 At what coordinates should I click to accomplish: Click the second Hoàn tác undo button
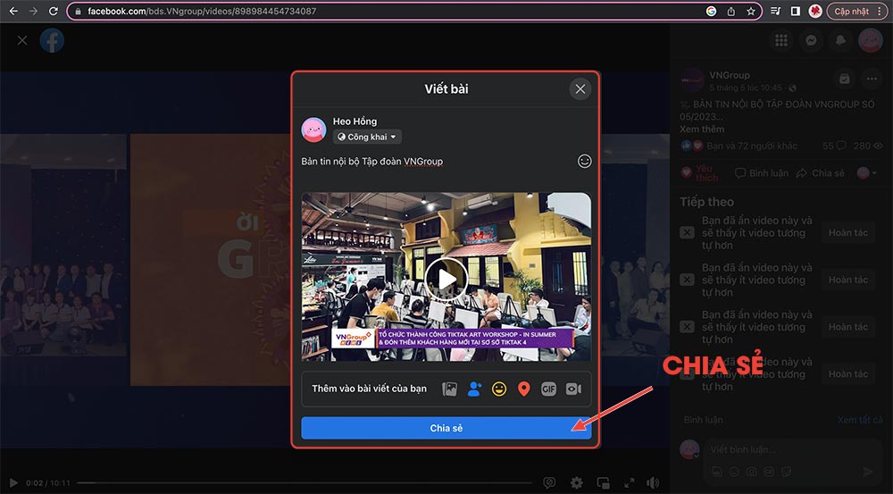click(x=848, y=280)
